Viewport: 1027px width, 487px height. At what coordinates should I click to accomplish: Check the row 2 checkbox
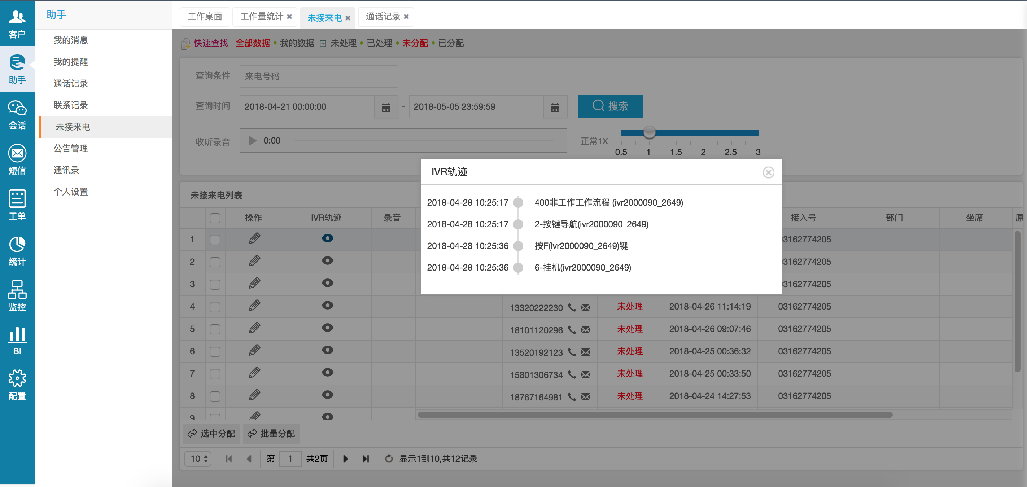click(215, 262)
